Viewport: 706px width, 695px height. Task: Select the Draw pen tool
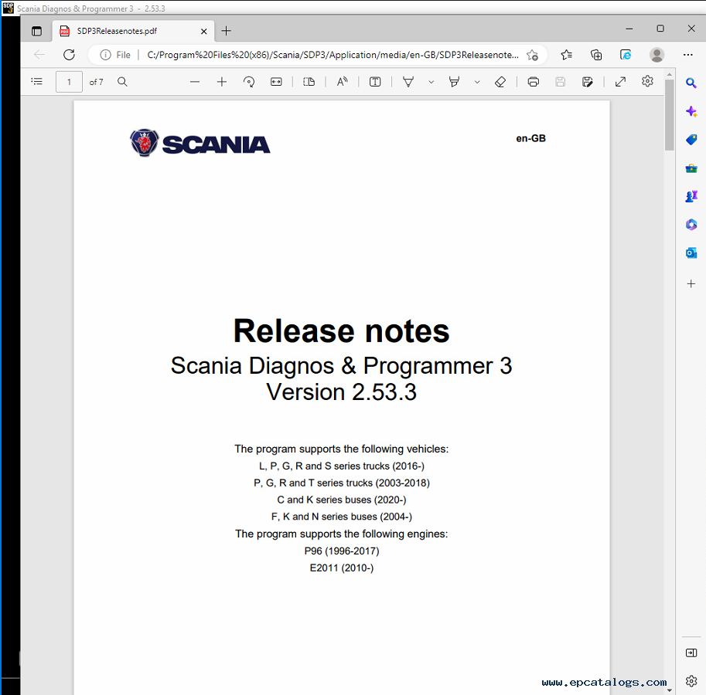click(408, 82)
